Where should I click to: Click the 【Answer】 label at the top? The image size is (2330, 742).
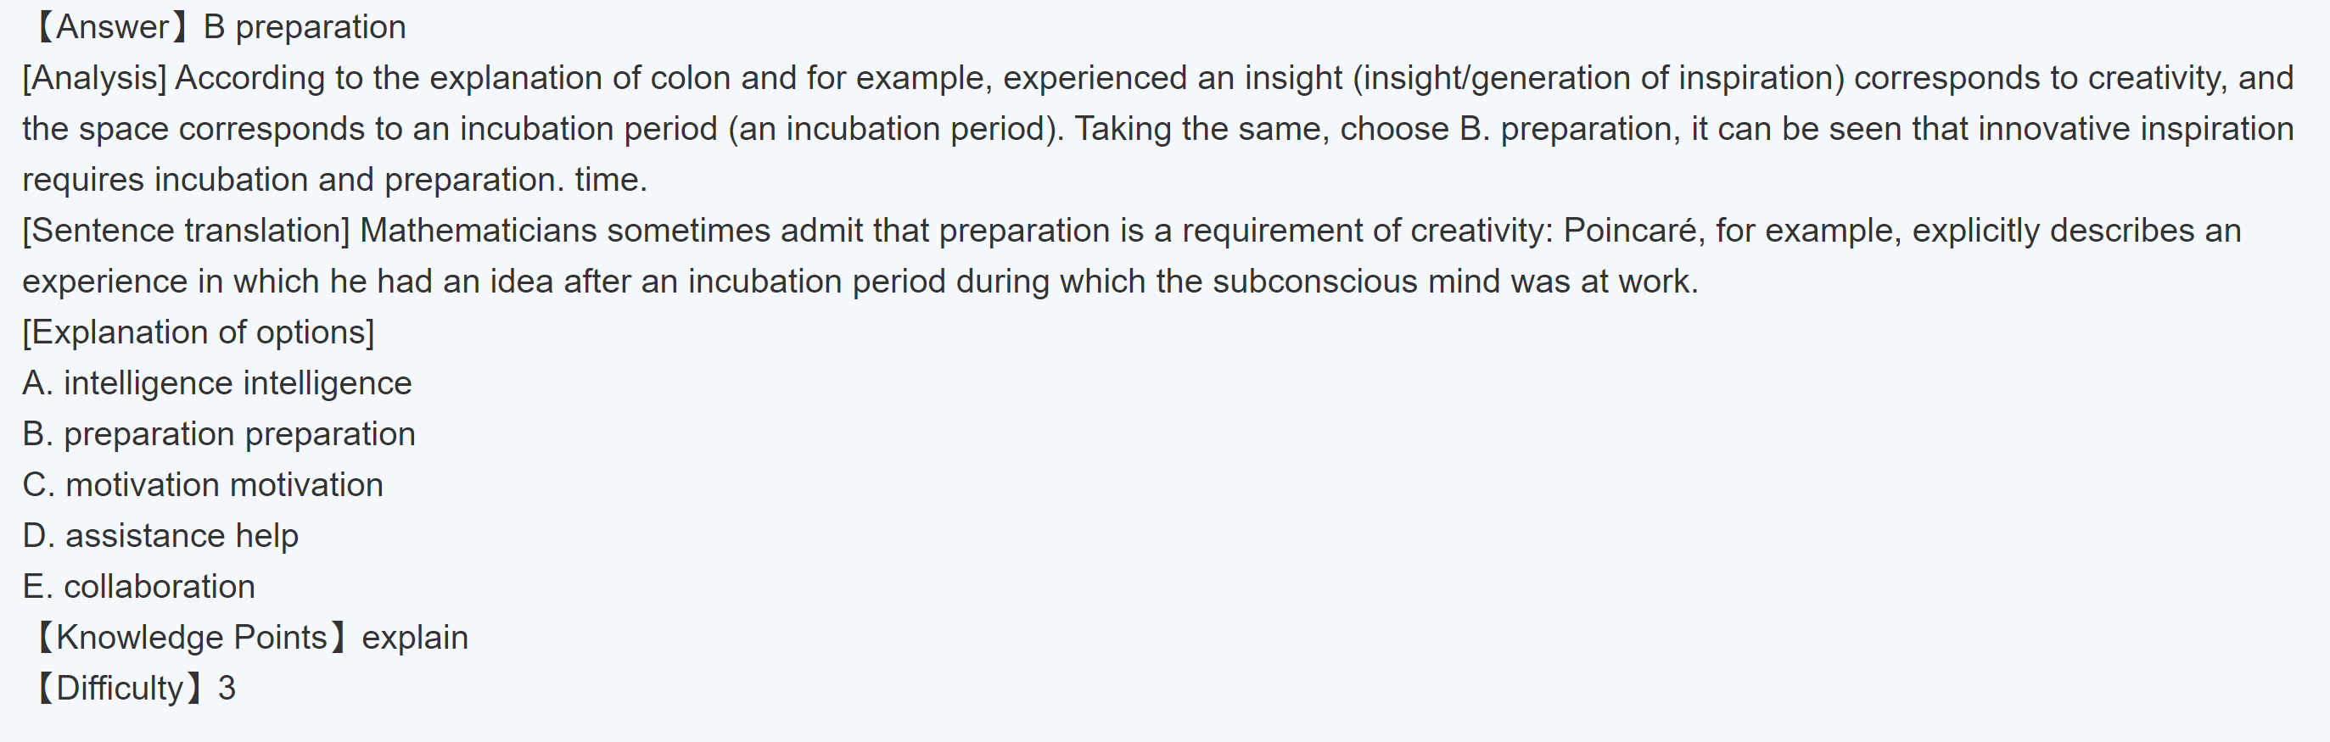pos(112,27)
